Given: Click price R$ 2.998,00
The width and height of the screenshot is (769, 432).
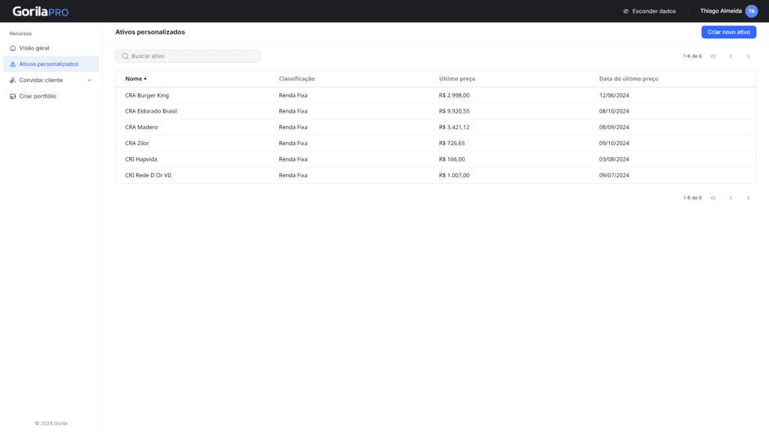Looking at the screenshot, I should coord(454,95).
